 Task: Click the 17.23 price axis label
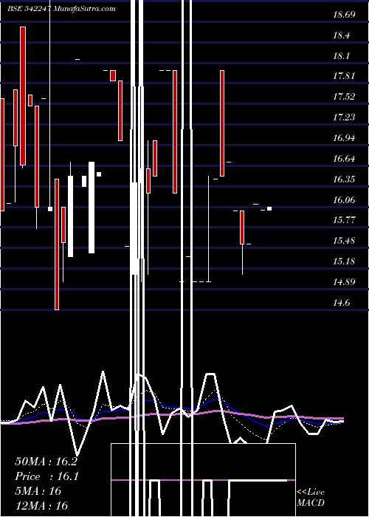point(344,117)
